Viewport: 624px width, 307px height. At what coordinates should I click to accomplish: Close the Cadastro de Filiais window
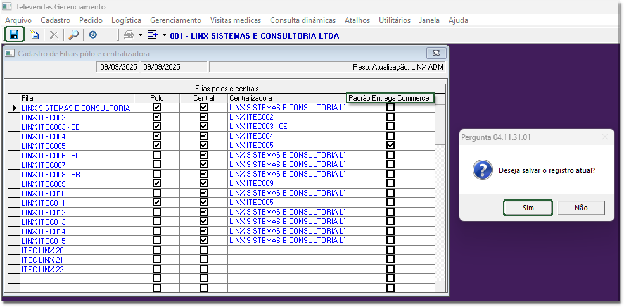click(436, 53)
